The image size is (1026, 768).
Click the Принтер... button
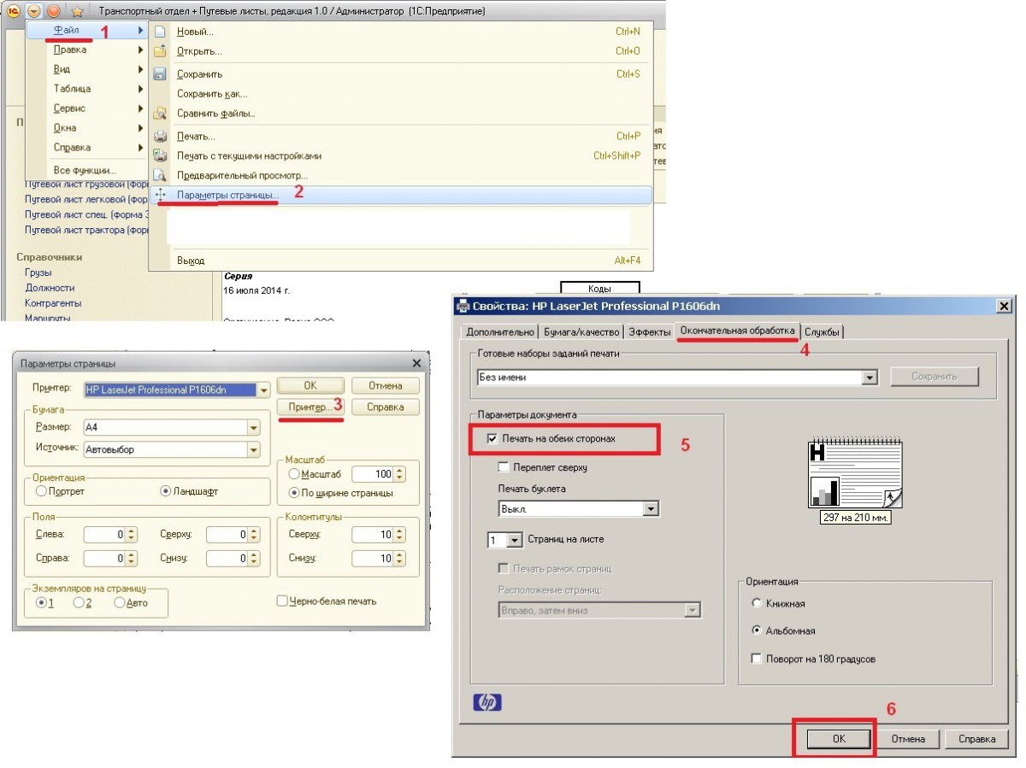[x=310, y=407]
